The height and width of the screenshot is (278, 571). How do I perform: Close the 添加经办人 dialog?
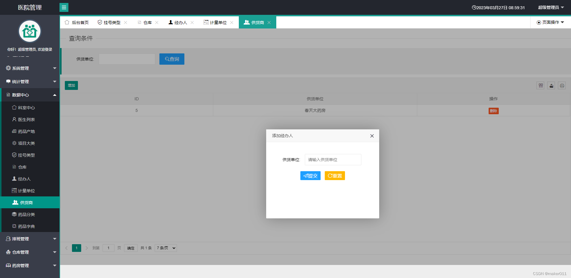tap(372, 136)
